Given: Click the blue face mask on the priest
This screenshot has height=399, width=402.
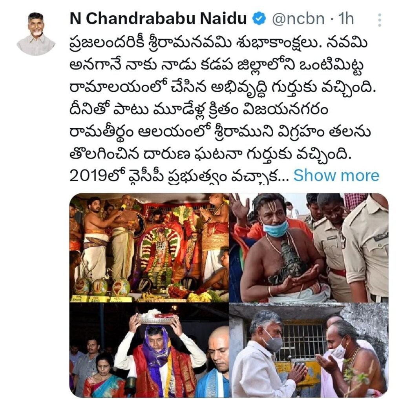Looking at the screenshot, I should [276, 228].
